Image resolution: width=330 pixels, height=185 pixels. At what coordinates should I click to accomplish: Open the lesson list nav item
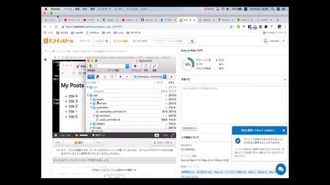coord(102,41)
